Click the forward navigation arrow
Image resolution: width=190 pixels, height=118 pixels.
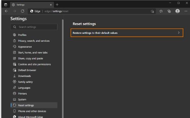pyautogui.click(x=14, y=11)
